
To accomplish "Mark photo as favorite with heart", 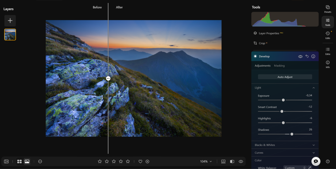I will [x=140, y=161].
